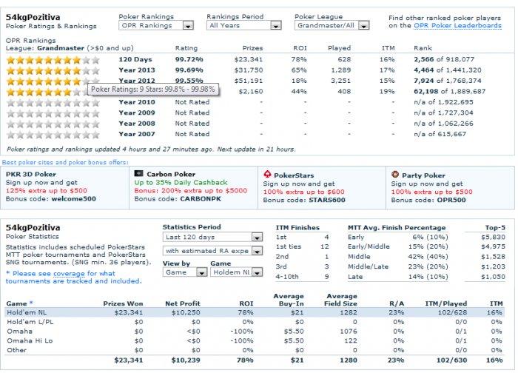Click the PokerStars red spade icon
Viewport: 518px width, 373px height.
point(267,174)
